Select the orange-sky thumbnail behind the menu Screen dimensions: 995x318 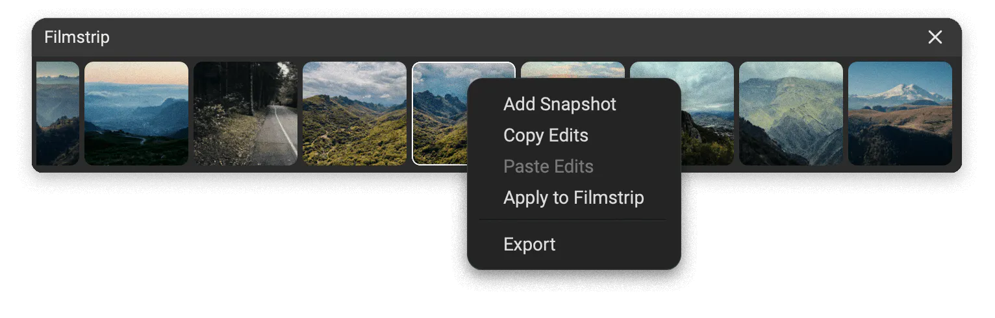572,70
